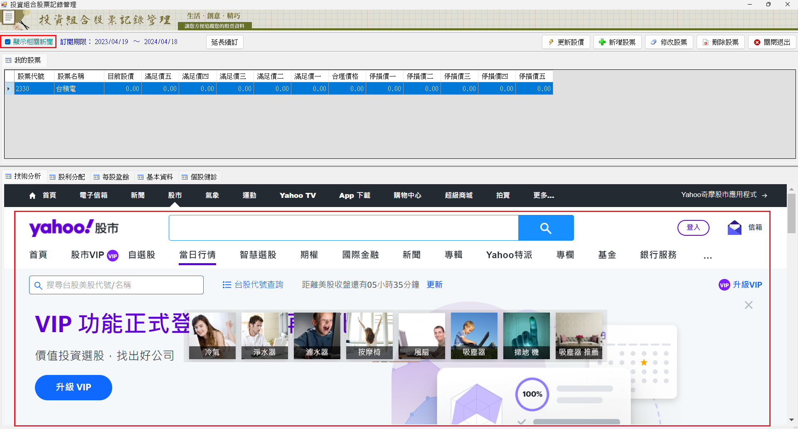Click the 升級VIP link with badge
Image resolution: width=798 pixels, height=429 pixels.
point(740,285)
